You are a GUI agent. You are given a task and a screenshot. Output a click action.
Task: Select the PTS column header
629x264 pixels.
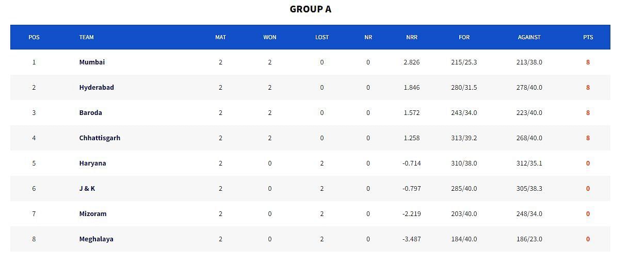tap(588, 37)
